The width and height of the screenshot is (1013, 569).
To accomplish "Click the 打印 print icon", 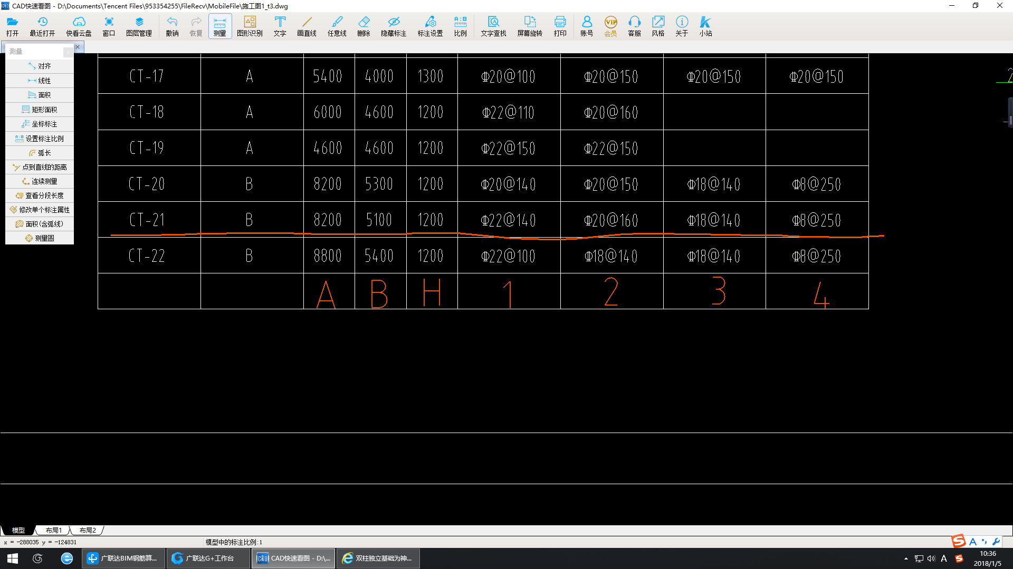I will tap(560, 26).
